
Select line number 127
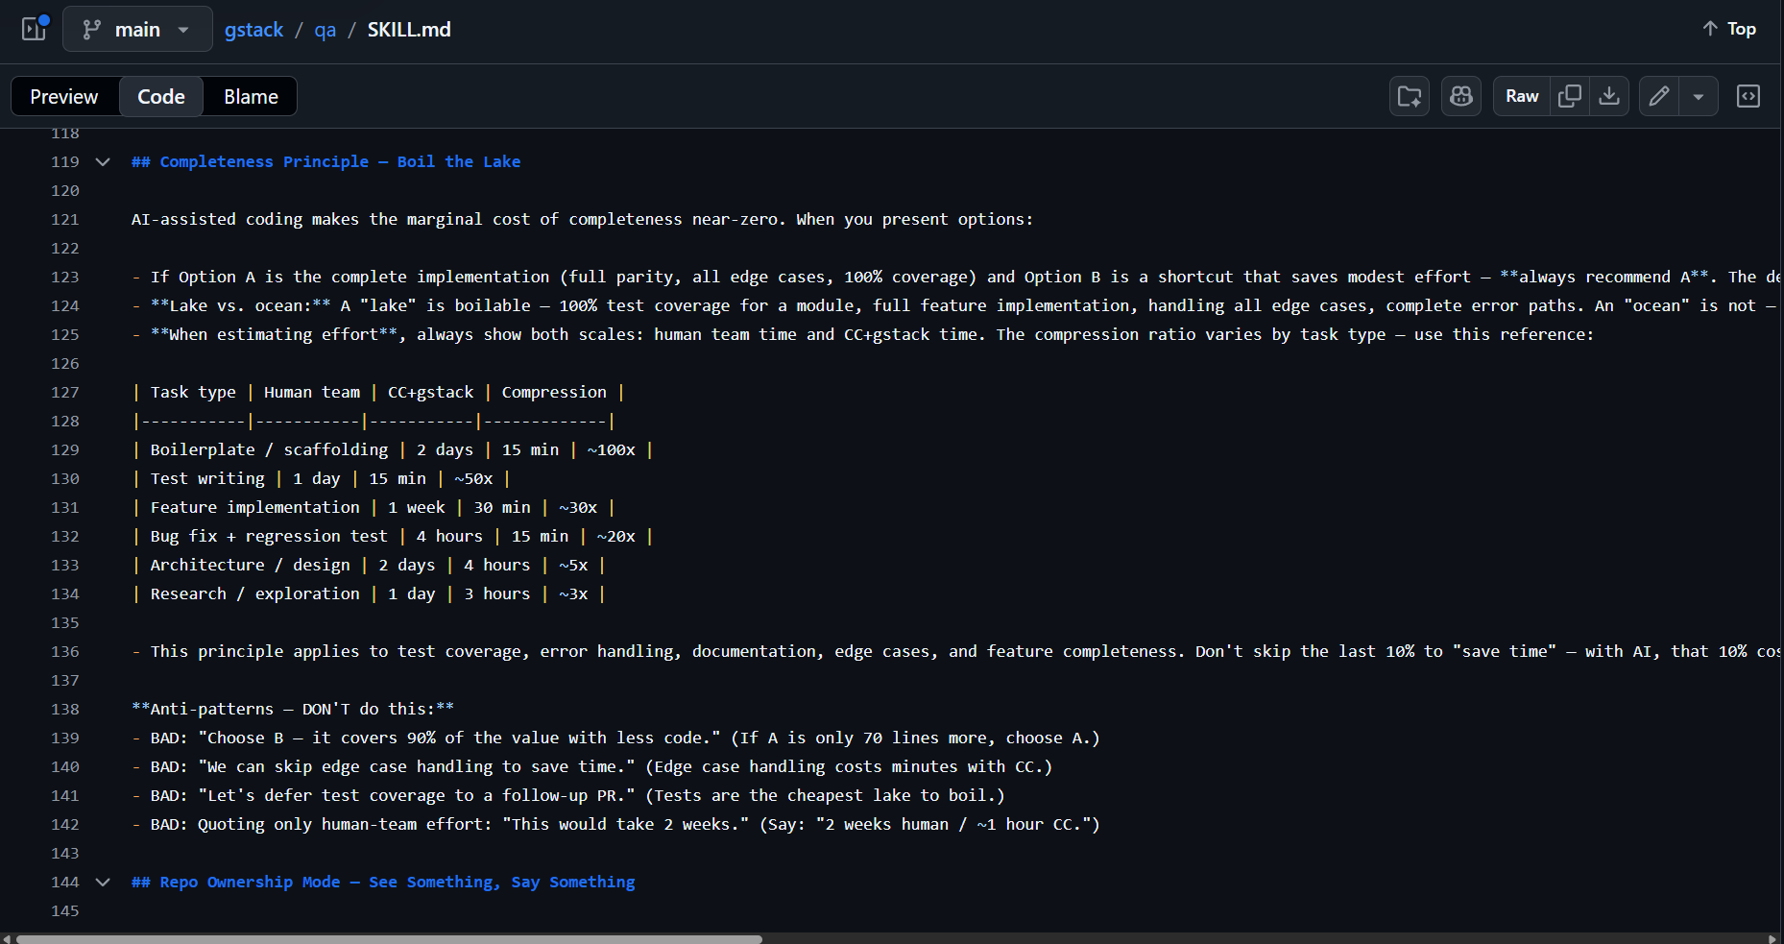pyautogui.click(x=65, y=392)
